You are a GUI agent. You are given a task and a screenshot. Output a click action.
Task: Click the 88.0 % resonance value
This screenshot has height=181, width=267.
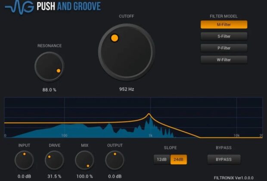50,90
